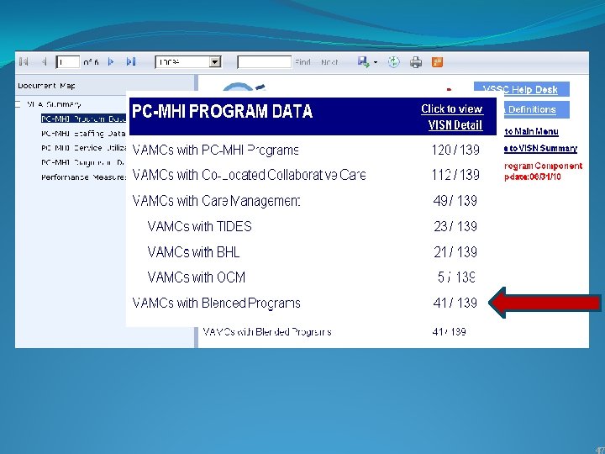
Task: Click the '112 / 139' value
Action: [455, 175]
